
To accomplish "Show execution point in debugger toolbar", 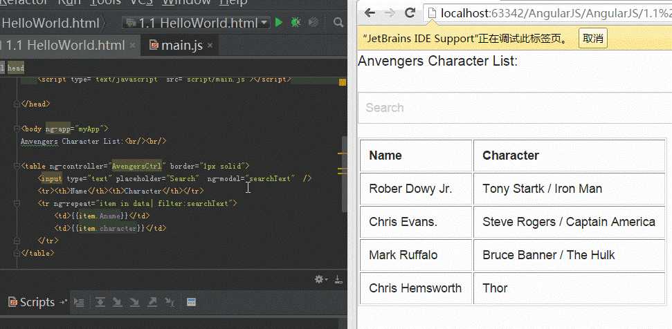I will 79,302.
